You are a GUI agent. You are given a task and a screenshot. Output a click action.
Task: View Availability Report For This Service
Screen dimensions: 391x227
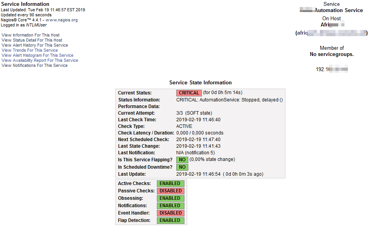(x=40, y=60)
